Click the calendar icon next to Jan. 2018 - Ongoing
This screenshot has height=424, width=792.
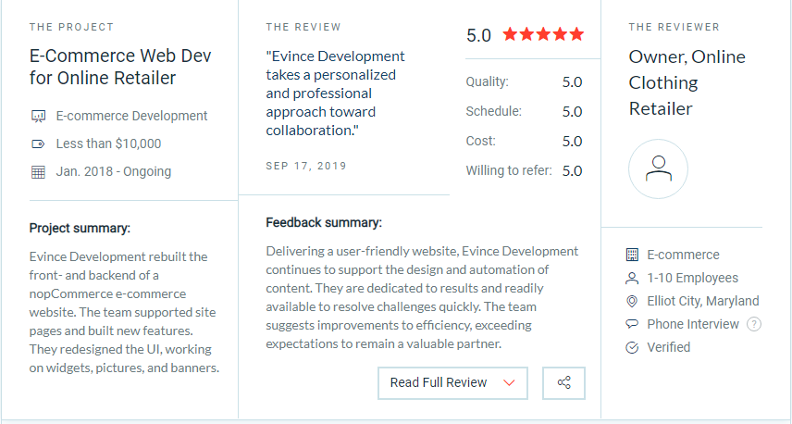click(x=38, y=172)
